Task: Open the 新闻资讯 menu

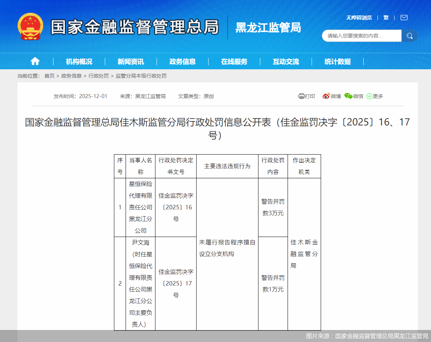Action: (x=130, y=61)
